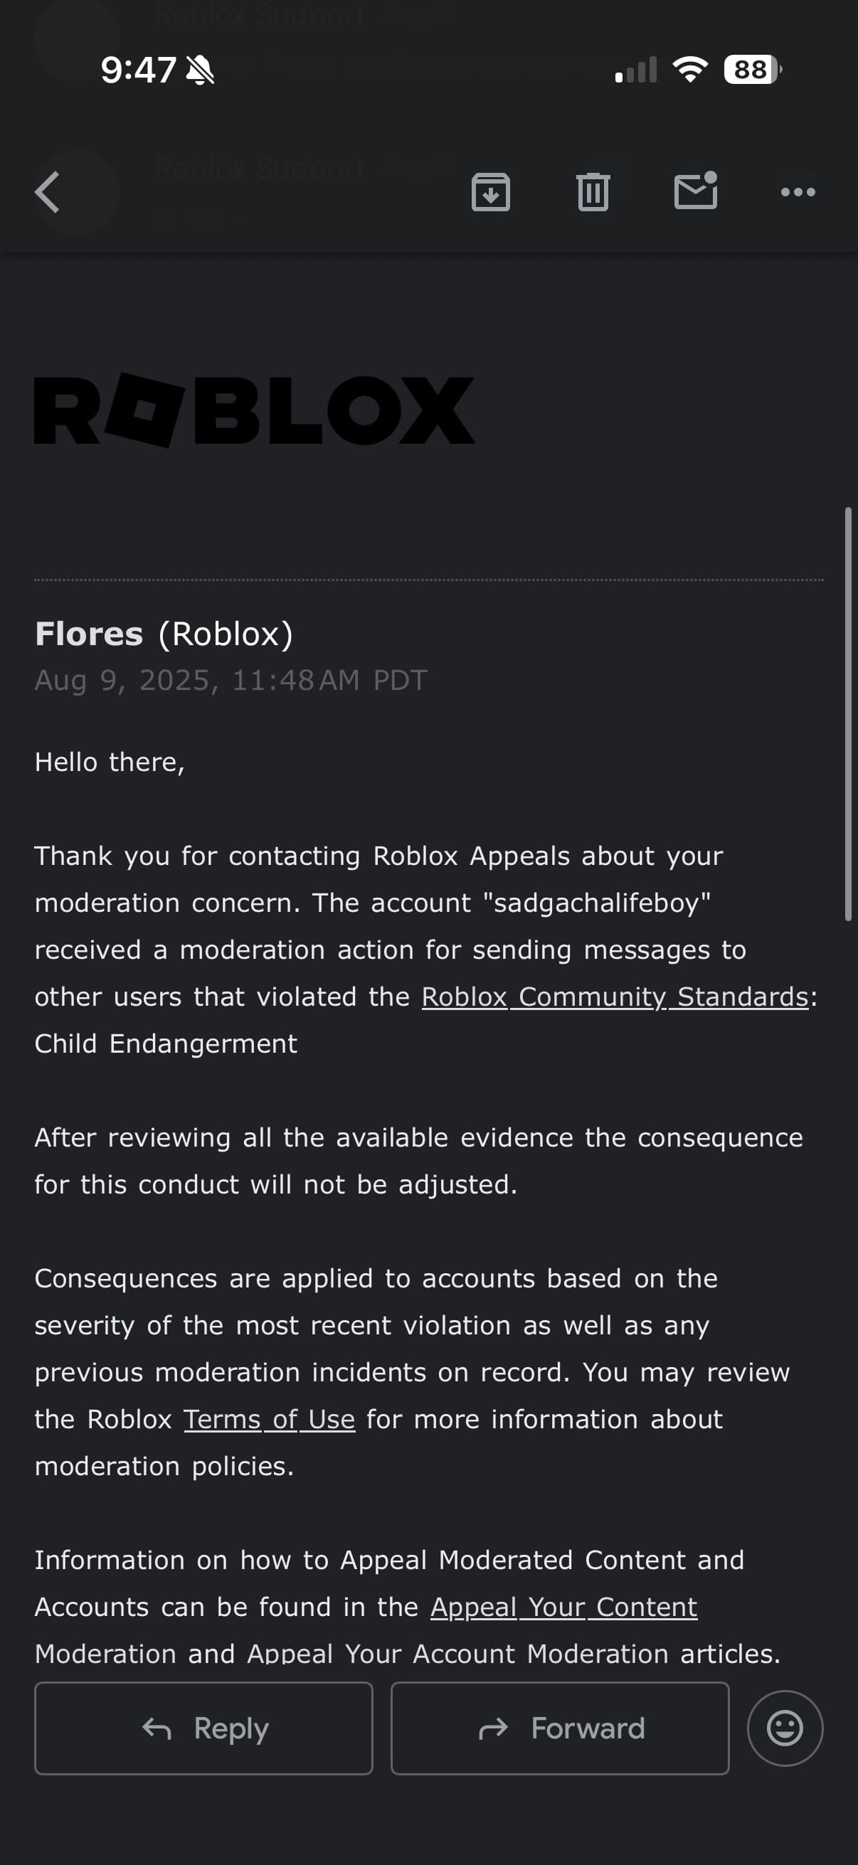
Task: Open the more options menu
Action: click(796, 192)
